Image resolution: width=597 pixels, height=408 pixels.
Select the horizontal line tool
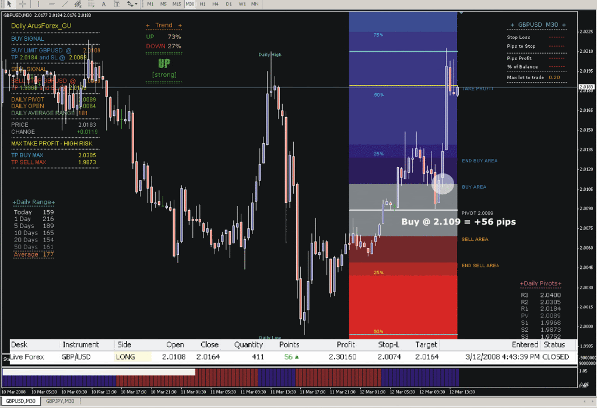pos(51,4)
